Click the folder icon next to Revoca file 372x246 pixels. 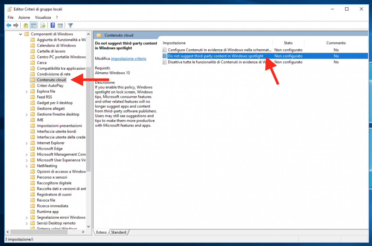[33, 200]
